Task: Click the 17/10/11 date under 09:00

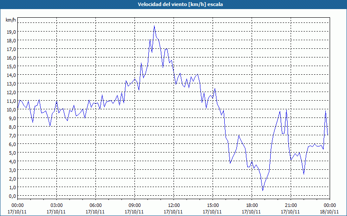Action: pos(134,212)
